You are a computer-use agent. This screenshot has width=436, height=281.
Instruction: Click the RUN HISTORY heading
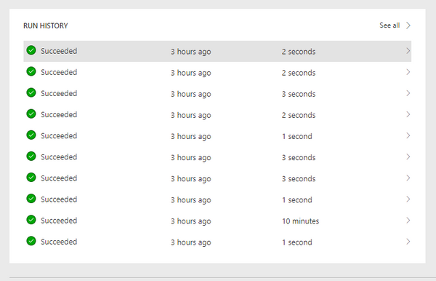pyautogui.click(x=46, y=25)
